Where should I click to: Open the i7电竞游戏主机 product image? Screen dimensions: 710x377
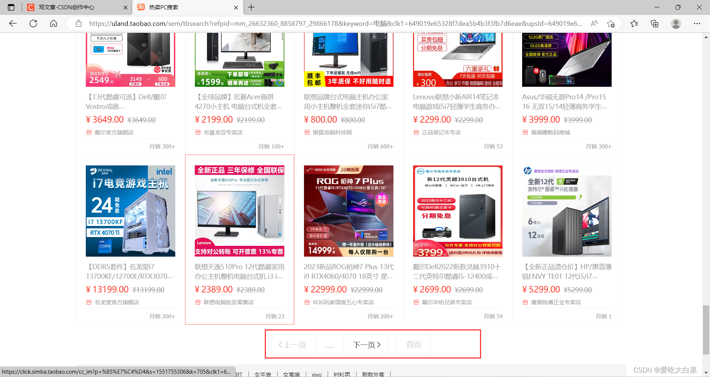point(131,211)
